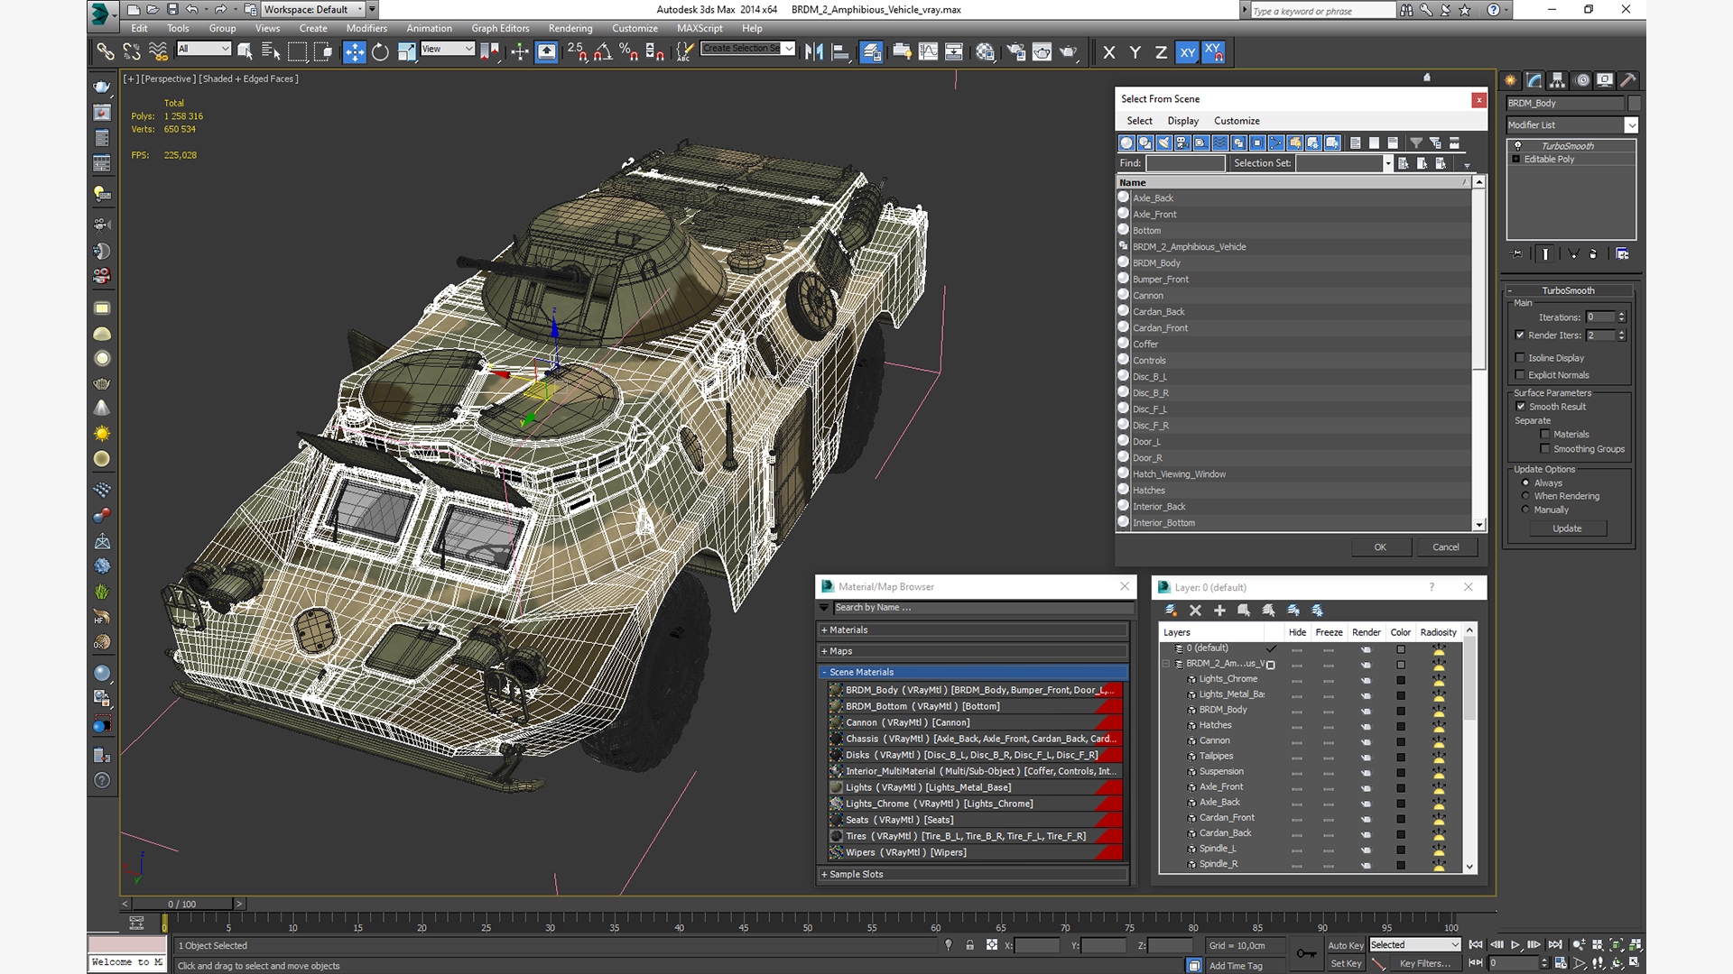Open the reference coordinate View dropdown
The image size is (1733, 974).
[x=447, y=49]
